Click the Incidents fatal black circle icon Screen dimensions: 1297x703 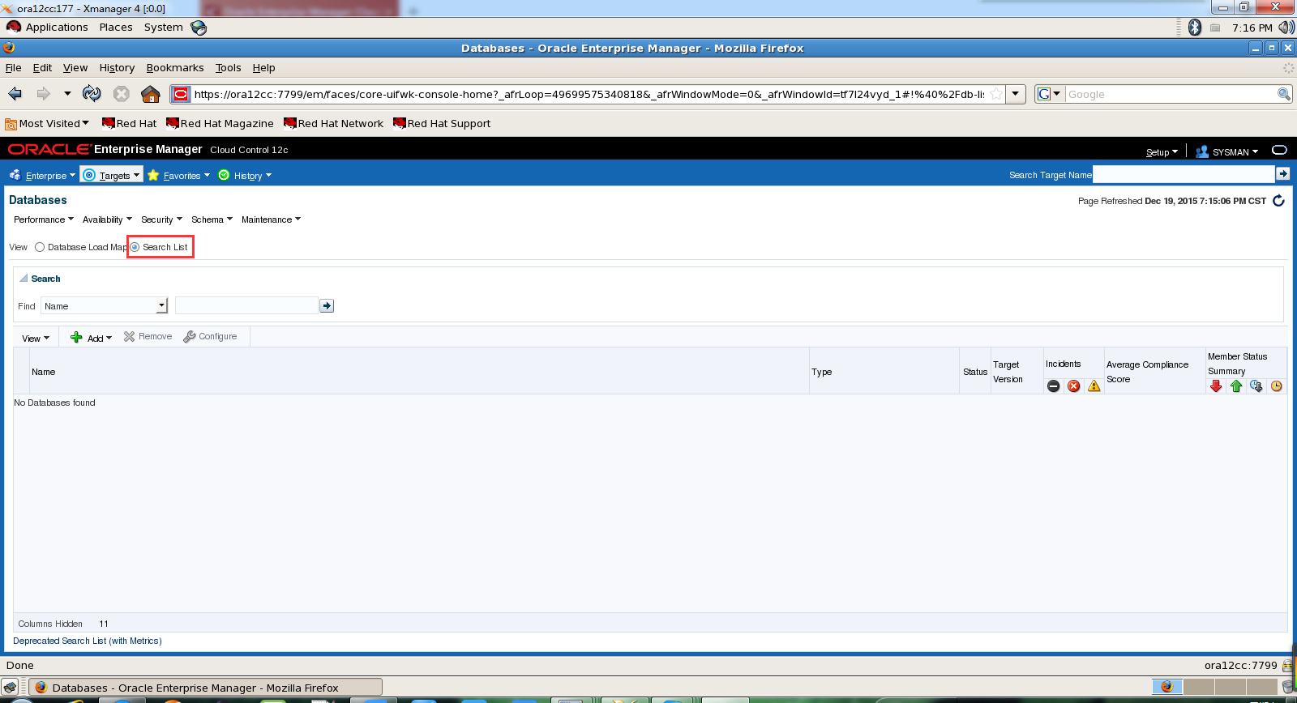[1054, 386]
